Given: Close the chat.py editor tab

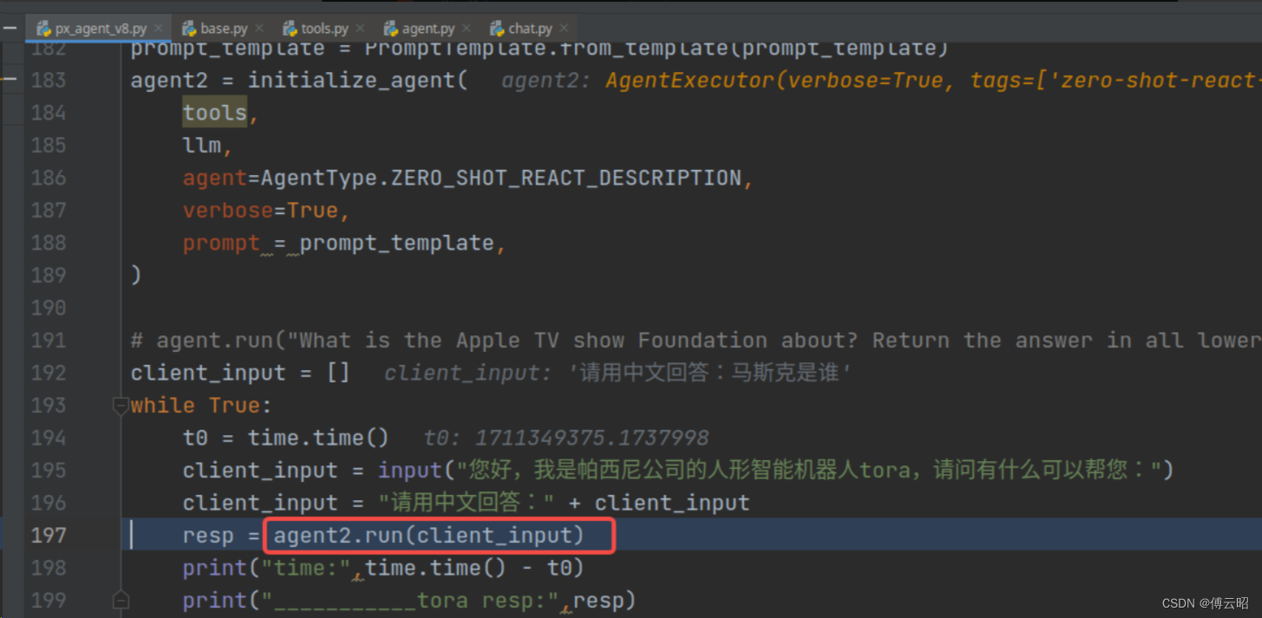Looking at the screenshot, I should pos(564,29).
